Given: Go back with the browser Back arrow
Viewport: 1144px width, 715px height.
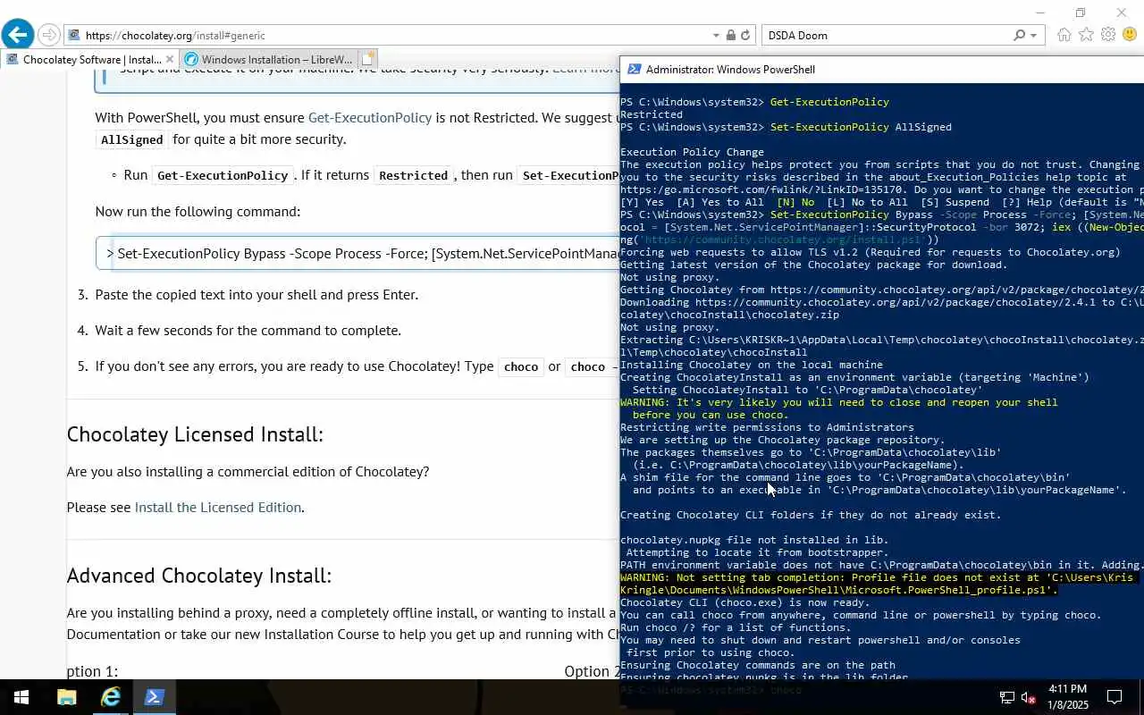Looking at the screenshot, I should 18,35.
